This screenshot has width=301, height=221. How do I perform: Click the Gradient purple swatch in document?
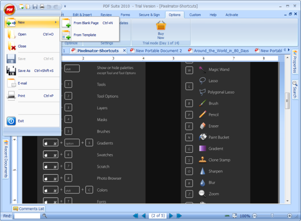click(202, 148)
